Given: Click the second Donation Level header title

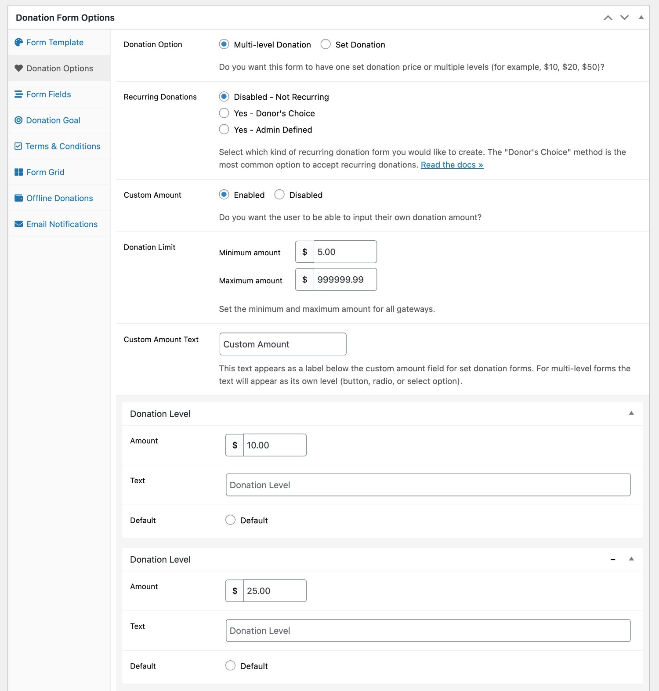Looking at the screenshot, I should click(x=160, y=559).
